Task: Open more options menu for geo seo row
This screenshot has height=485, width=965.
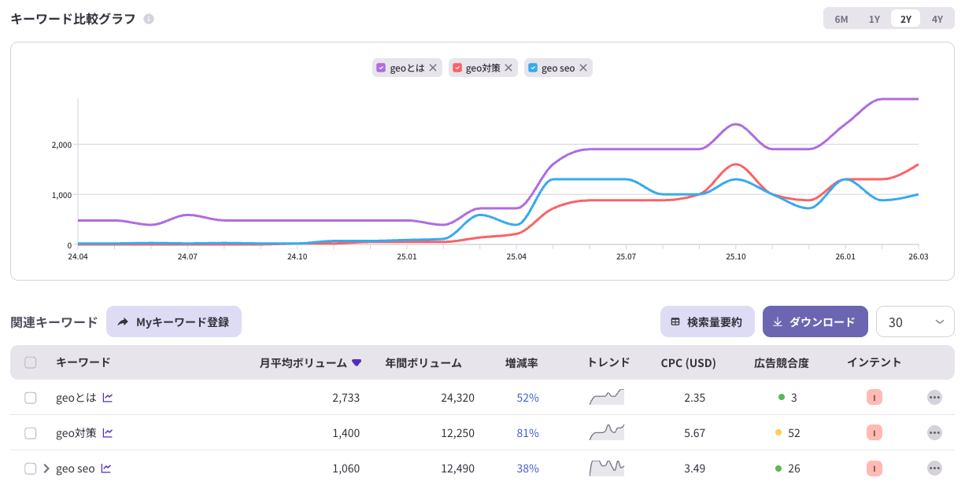Action: pyautogui.click(x=934, y=468)
